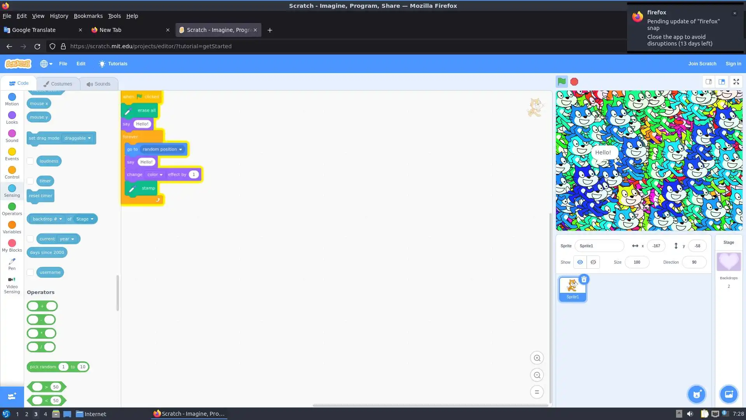Screen dimensions: 746x420
Task: Click the Join Scratch link
Action: [x=702, y=64]
